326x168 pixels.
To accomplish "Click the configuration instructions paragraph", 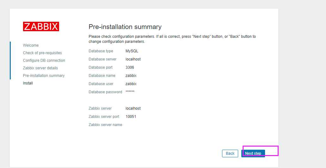I will point(172,39).
